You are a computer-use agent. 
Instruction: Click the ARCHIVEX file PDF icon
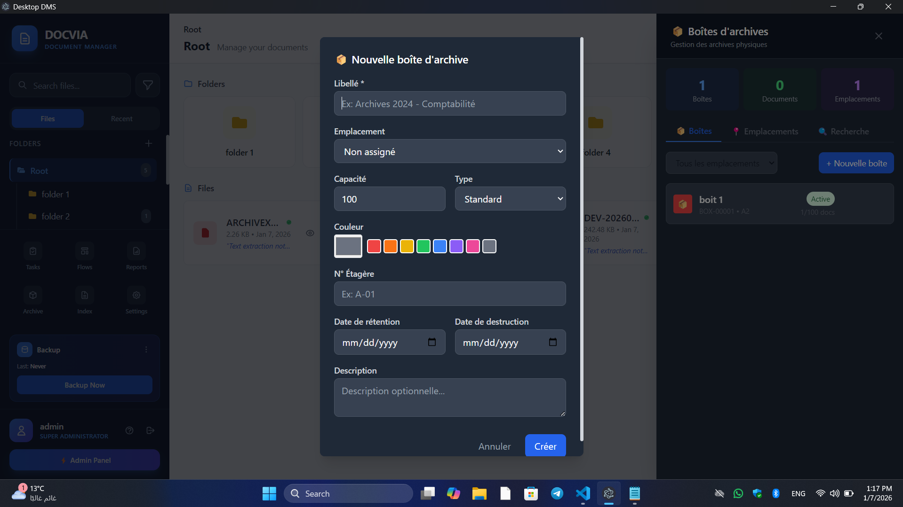pyautogui.click(x=205, y=233)
